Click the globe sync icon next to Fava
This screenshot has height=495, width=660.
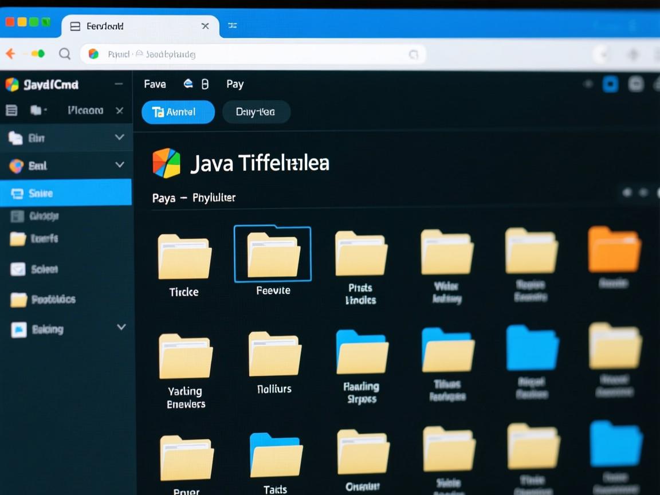[189, 83]
